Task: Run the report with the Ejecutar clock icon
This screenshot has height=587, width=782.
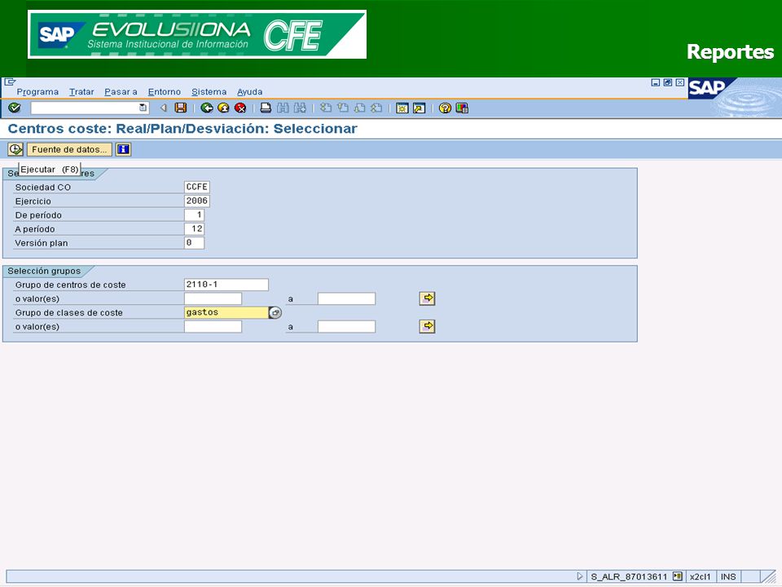Action: (15, 149)
